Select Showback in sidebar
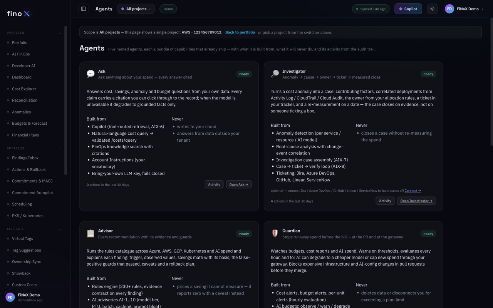The image size is (493, 308). [x=21, y=273]
